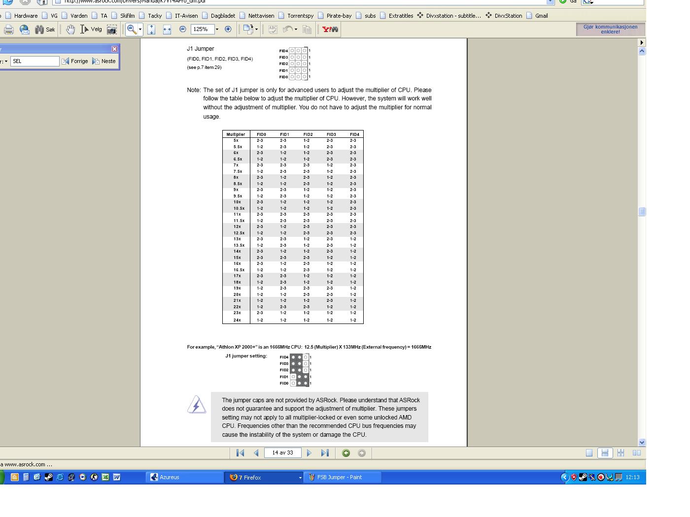
Task: Open the DivxStation bookmark
Action: point(504,16)
